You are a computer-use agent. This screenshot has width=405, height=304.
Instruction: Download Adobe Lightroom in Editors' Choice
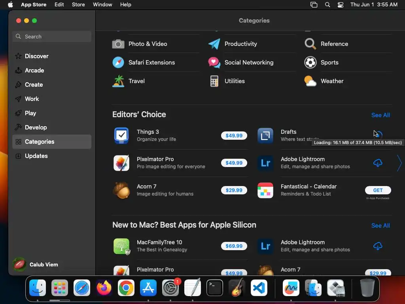coord(378,163)
